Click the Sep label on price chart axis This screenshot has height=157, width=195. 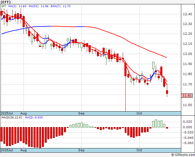[x=81, y=113]
